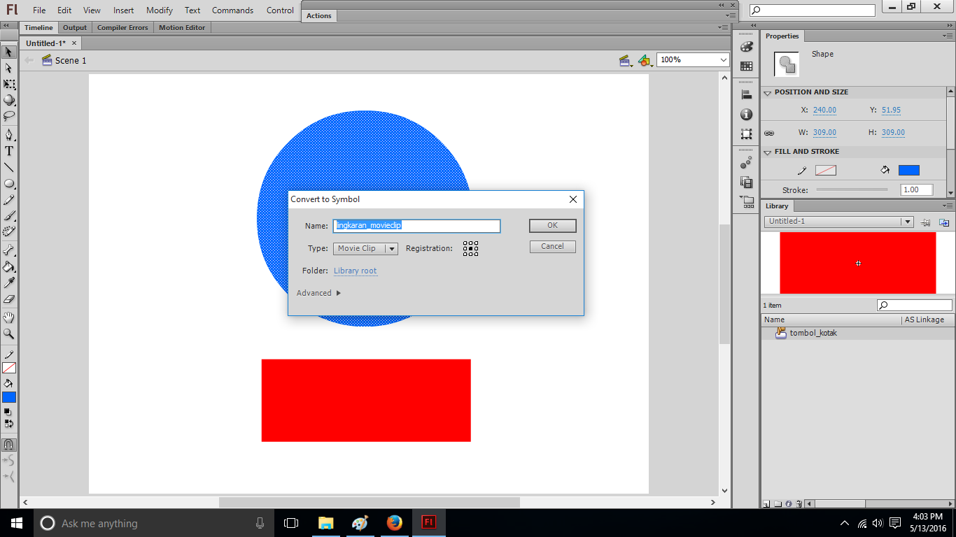The image size is (956, 537).
Task: Open the Info panel icon
Action: 747,114
